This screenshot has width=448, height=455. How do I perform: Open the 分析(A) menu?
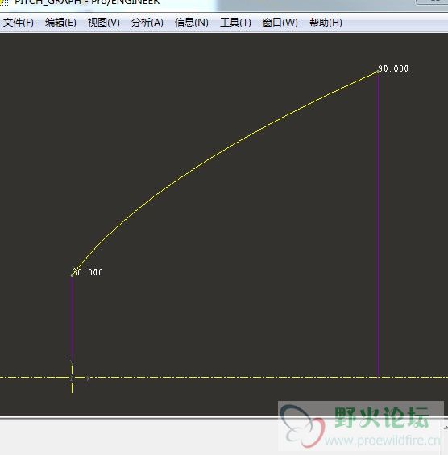[x=147, y=23]
